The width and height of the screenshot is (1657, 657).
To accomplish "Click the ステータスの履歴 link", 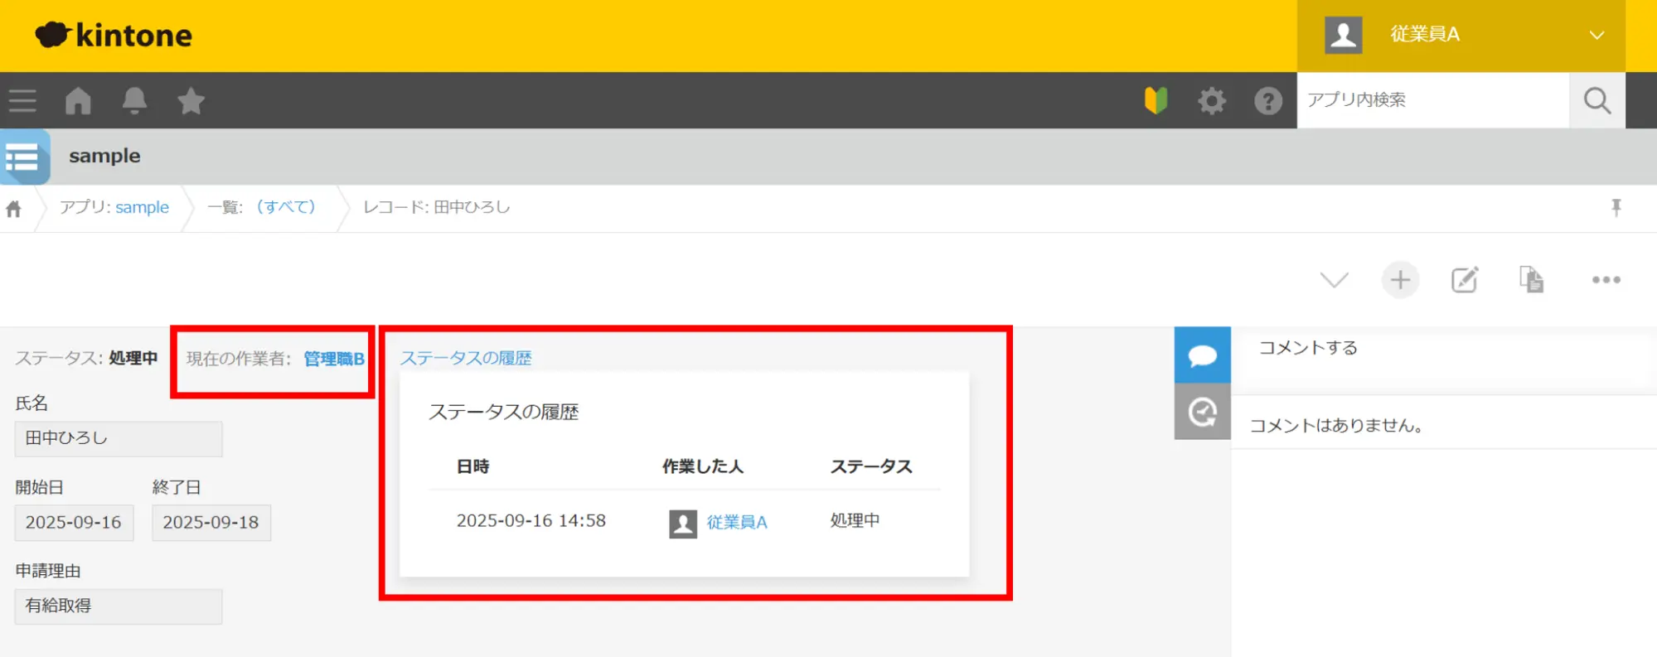I will coord(466,358).
